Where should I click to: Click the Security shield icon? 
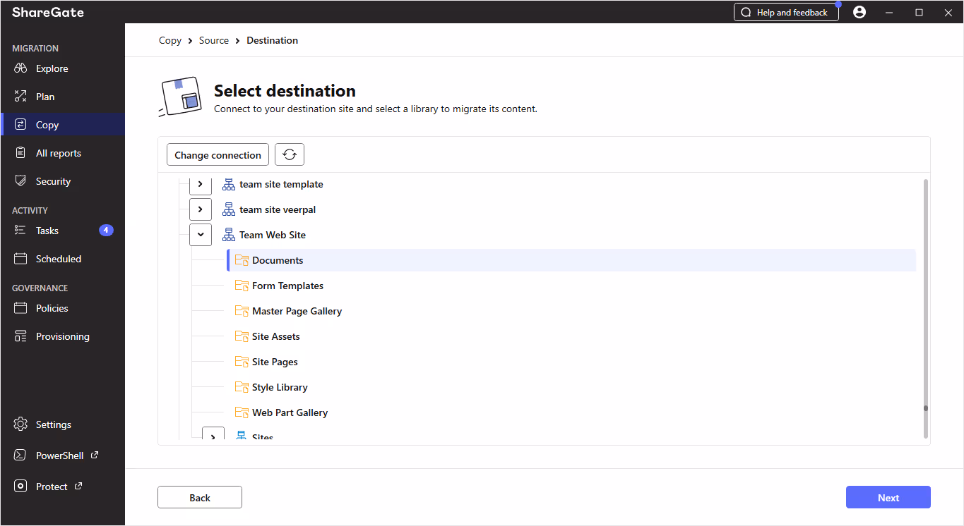pos(20,181)
